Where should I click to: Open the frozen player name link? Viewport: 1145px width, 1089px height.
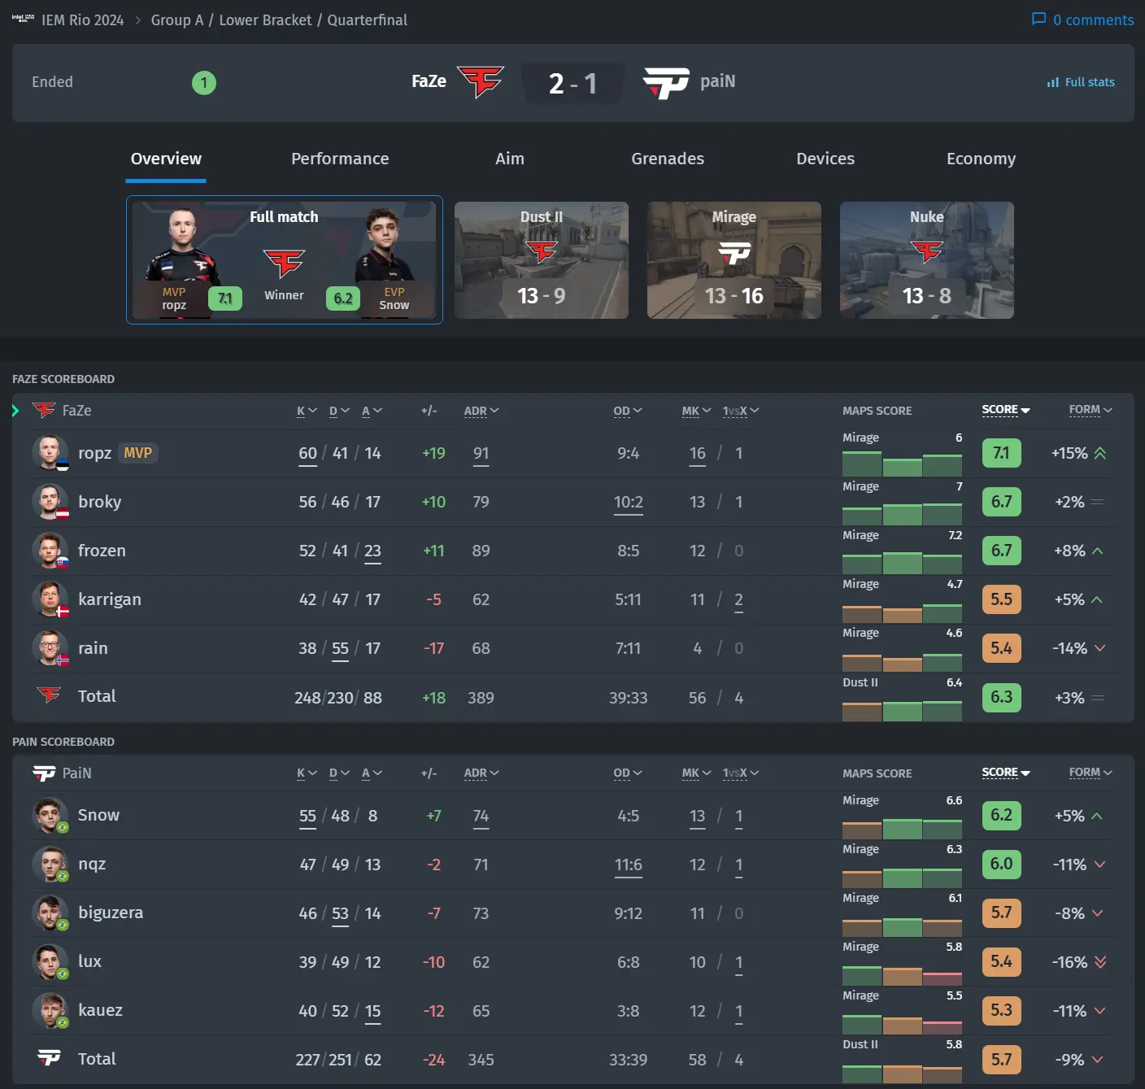coord(102,551)
